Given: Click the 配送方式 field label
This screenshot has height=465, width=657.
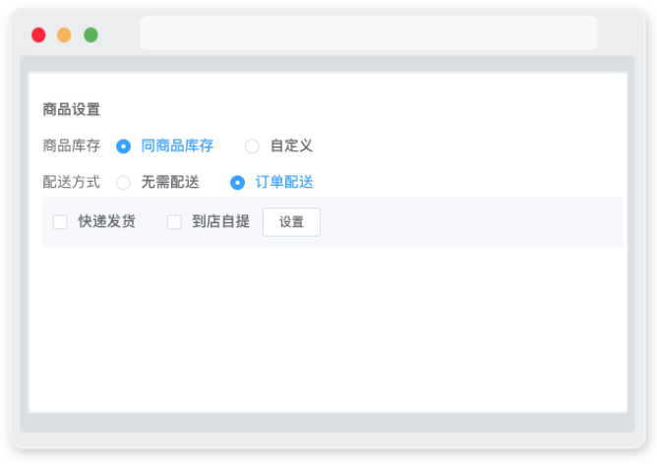Looking at the screenshot, I should pyautogui.click(x=72, y=182).
